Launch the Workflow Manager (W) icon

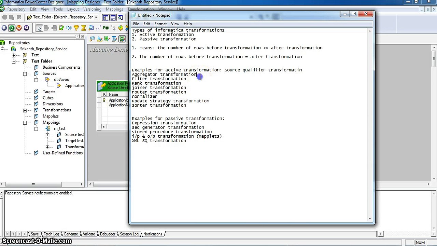click(19, 28)
